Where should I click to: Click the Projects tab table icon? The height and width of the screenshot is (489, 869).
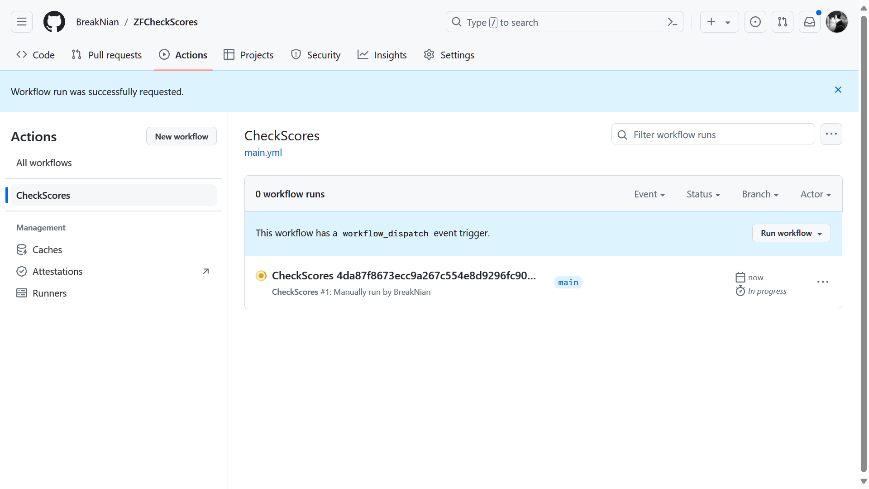pyautogui.click(x=229, y=55)
